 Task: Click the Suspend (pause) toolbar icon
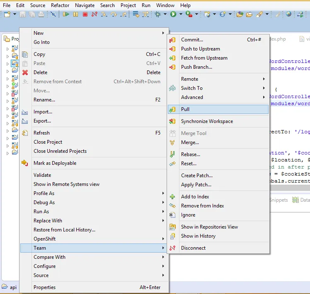(75, 14)
